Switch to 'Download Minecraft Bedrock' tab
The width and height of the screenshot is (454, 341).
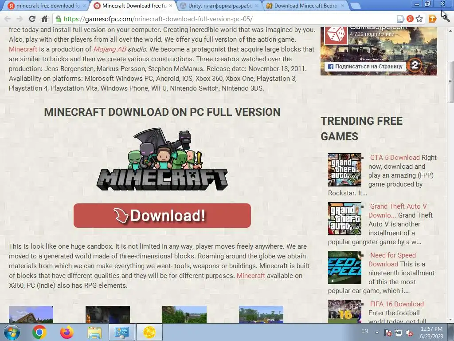[304, 6]
